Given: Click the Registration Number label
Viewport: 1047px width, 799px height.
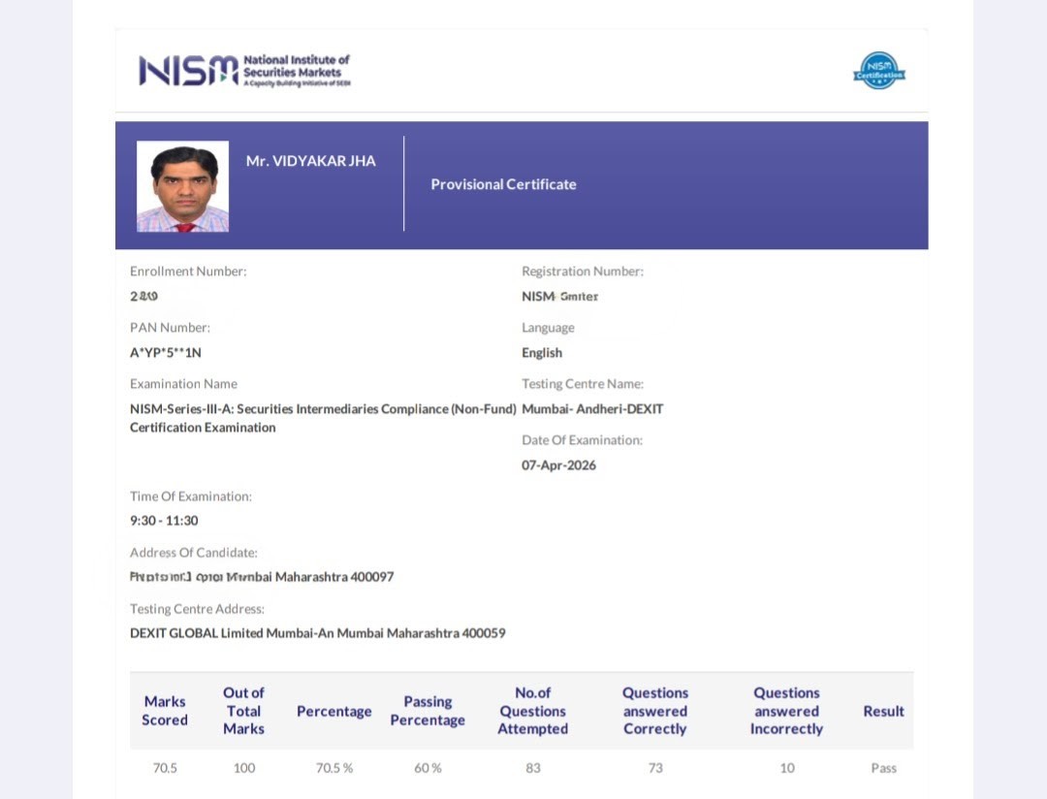Looking at the screenshot, I should click(583, 271).
